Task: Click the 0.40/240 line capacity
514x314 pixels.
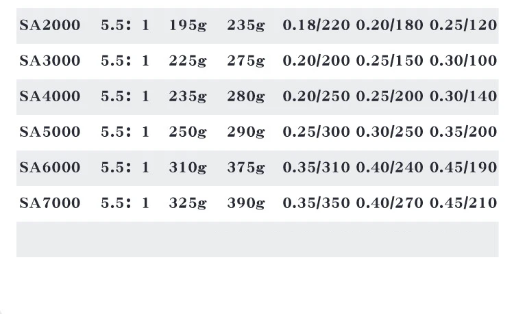Action: coord(389,168)
